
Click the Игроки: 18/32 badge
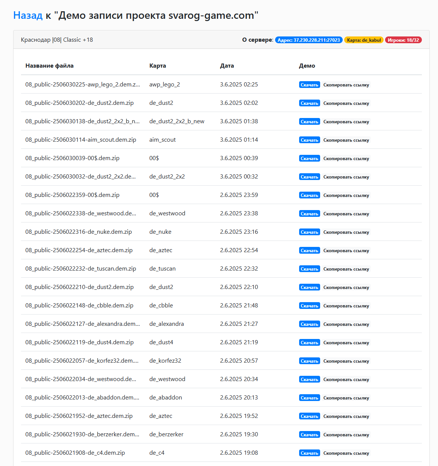(403, 40)
